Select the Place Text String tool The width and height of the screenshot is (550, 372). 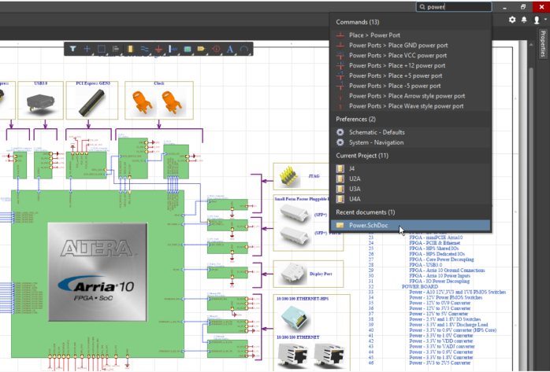coord(230,49)
